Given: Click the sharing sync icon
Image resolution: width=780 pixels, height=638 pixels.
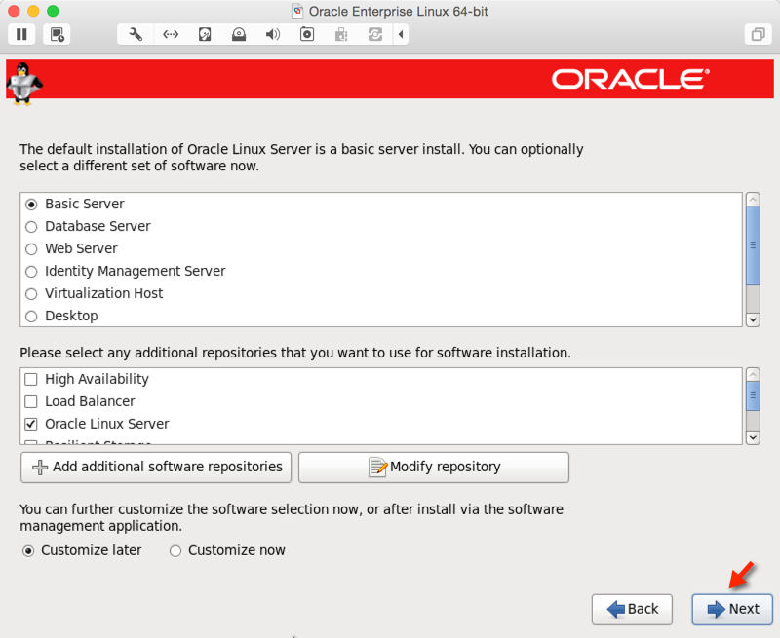Looking at the screenshot, I should click(x=375, y=34).
